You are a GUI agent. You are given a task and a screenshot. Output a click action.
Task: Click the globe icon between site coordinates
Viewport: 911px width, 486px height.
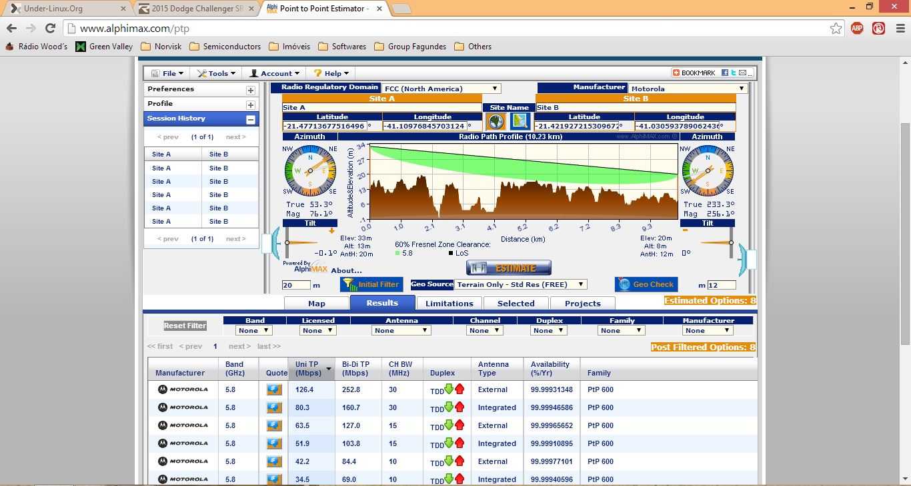pyautogui.click(x=496, y=121)
